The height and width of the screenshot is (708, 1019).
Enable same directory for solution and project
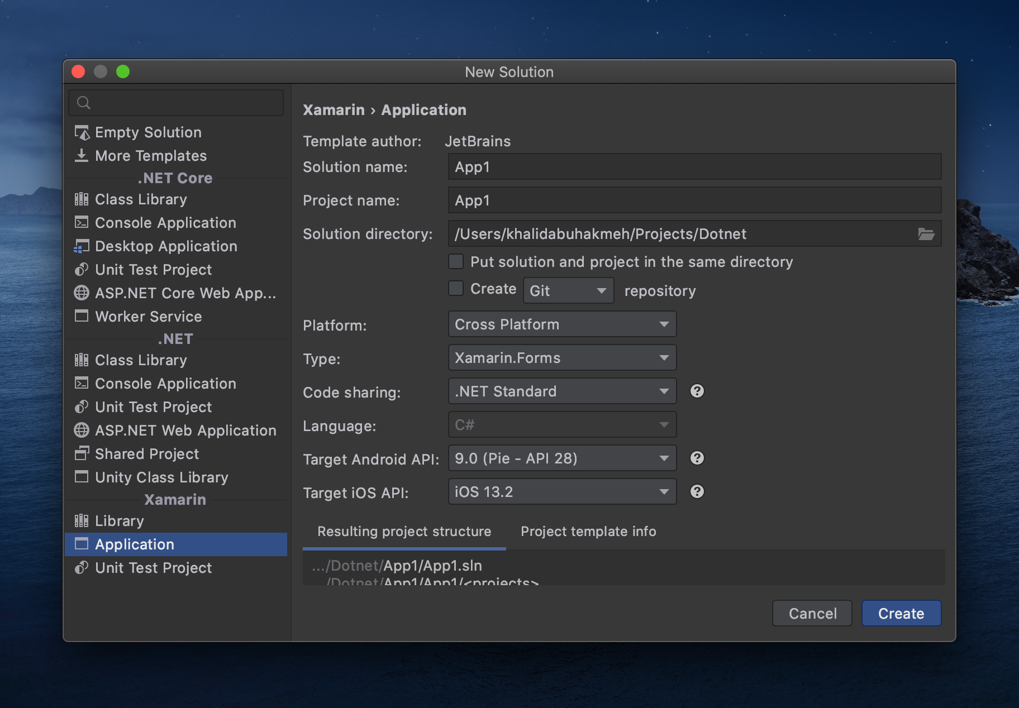(456, 261)
